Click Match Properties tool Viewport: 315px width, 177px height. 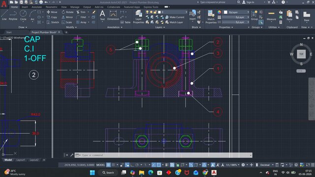211,17
